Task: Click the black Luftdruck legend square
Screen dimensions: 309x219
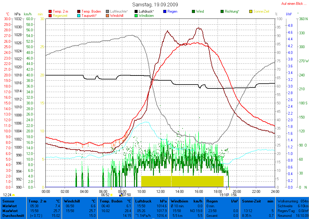Action: [136, 11]
